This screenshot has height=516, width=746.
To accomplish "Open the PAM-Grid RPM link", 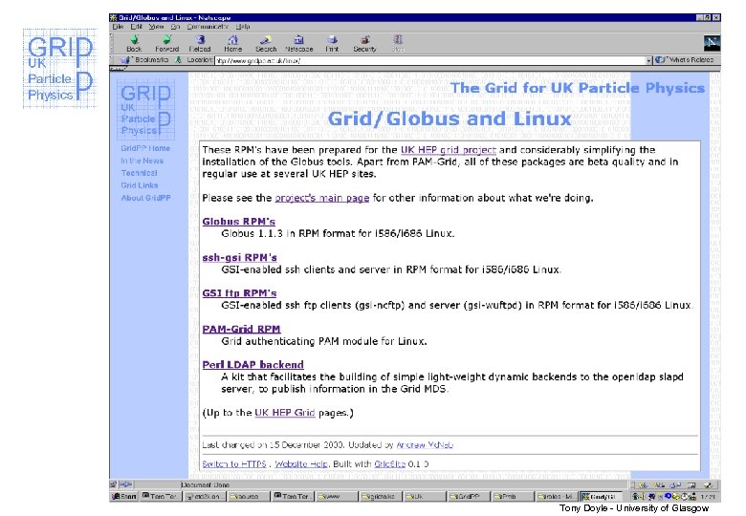I will tap(241, 329).
